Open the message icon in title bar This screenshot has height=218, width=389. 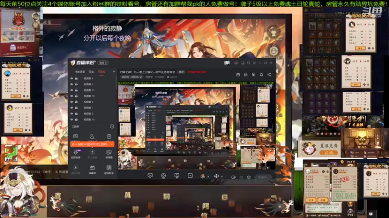coord(236,63)
